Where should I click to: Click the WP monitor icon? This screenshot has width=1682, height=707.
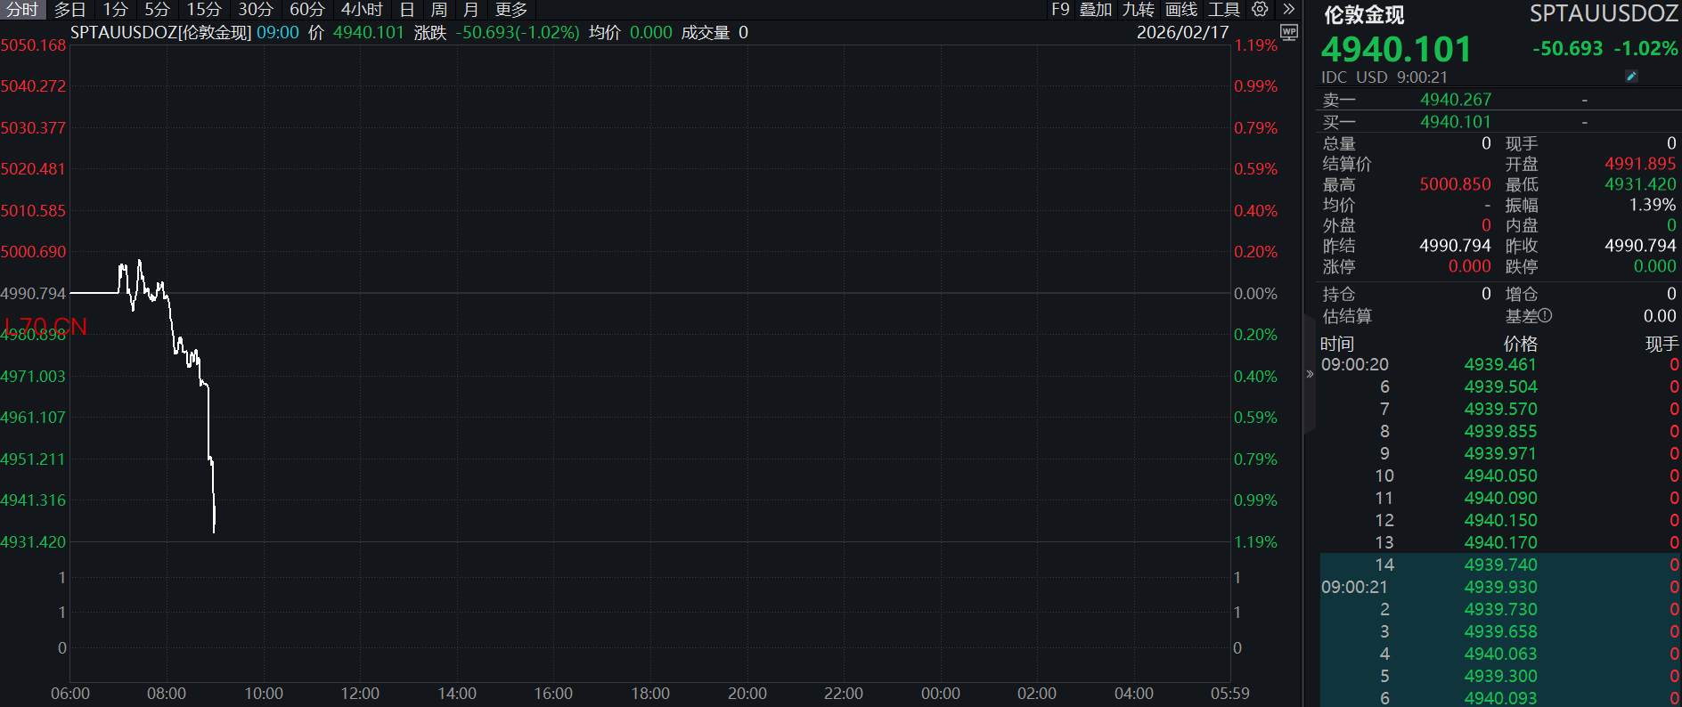1288,32
